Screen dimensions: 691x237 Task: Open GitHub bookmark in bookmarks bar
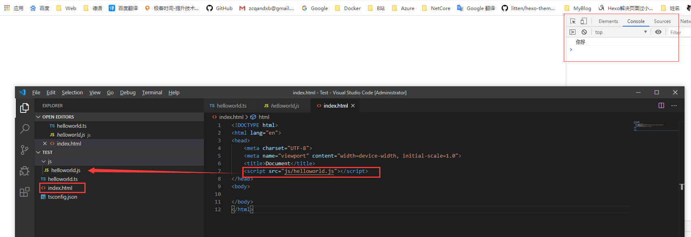coord(220,8)
